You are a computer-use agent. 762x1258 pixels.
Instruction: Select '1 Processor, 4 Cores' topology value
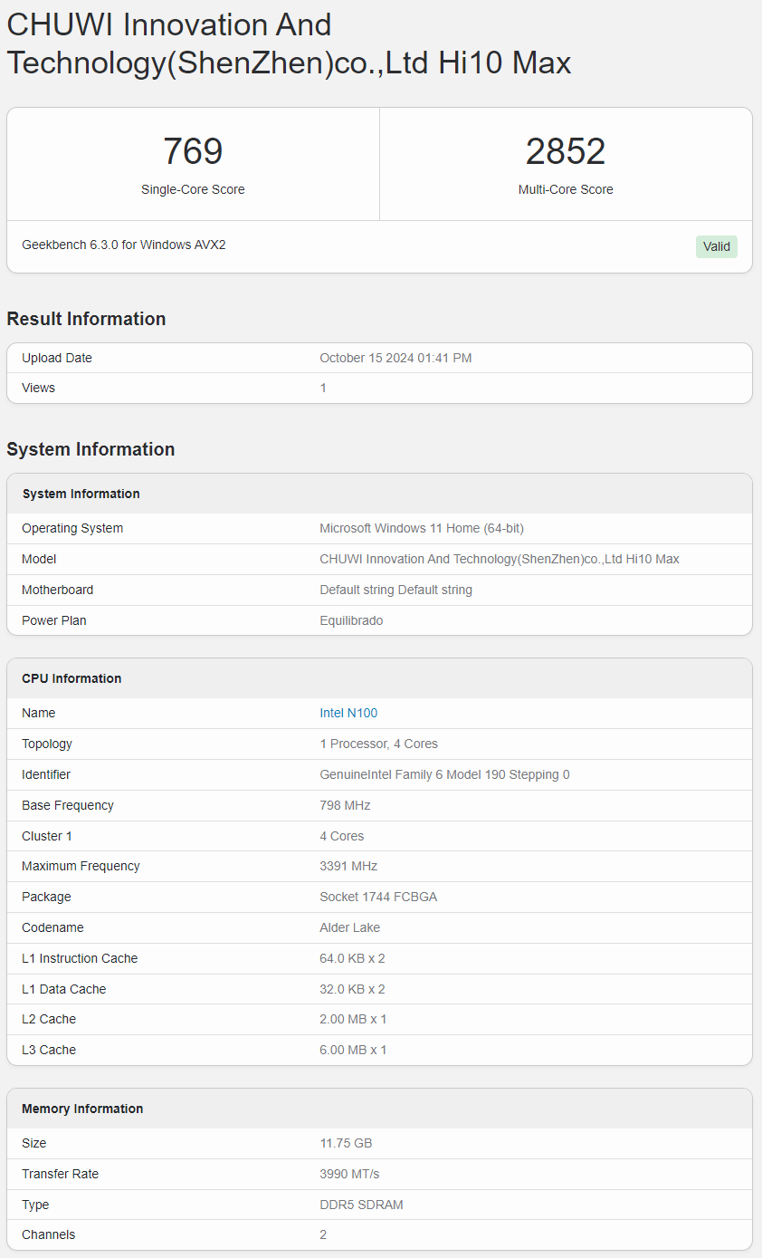pyautogui.click(x=378, y=744)
